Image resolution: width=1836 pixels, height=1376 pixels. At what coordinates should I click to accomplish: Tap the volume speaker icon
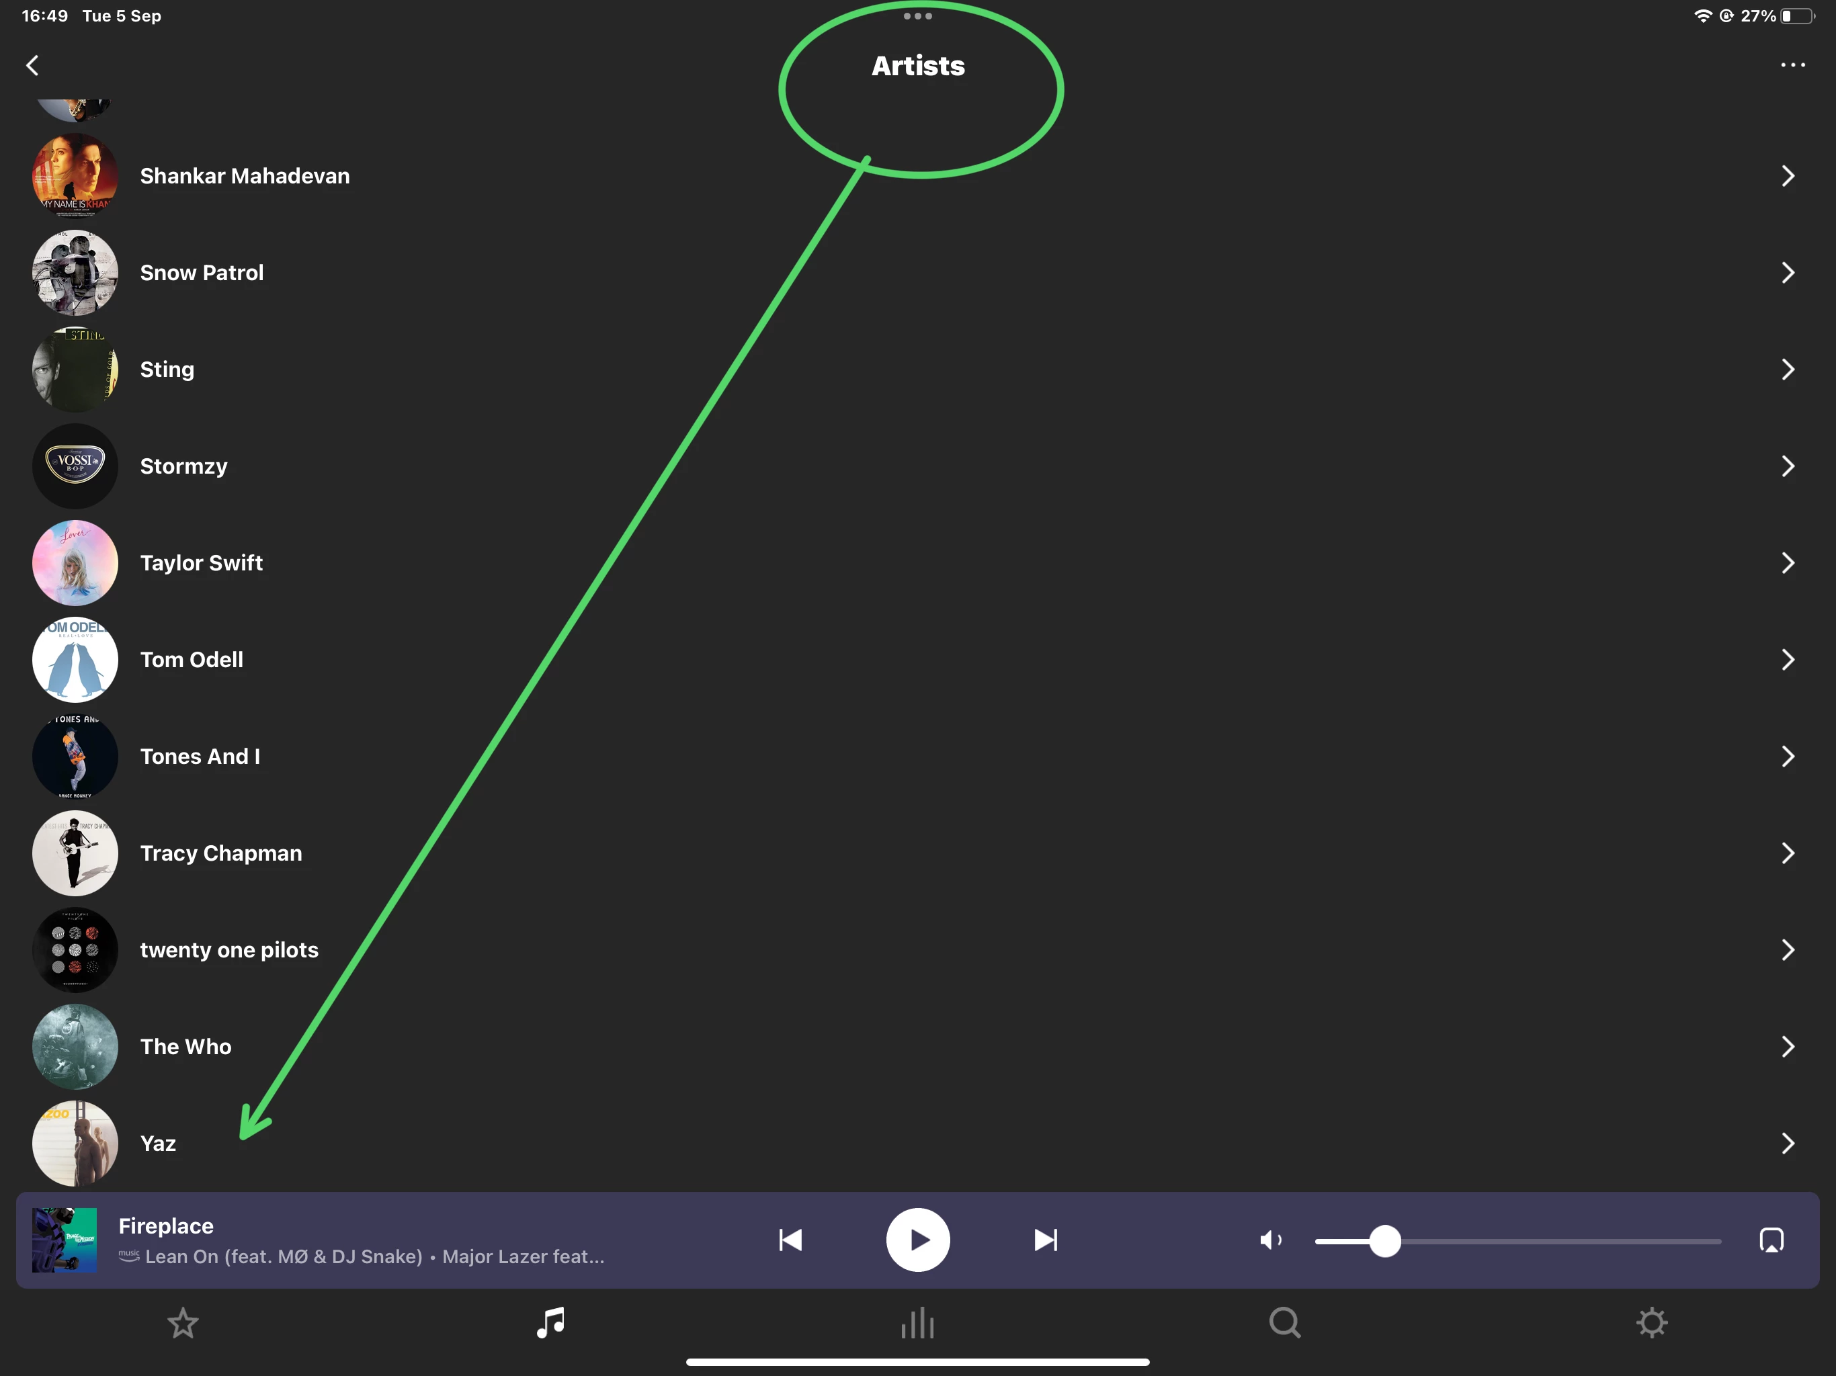[1270, 1240]
